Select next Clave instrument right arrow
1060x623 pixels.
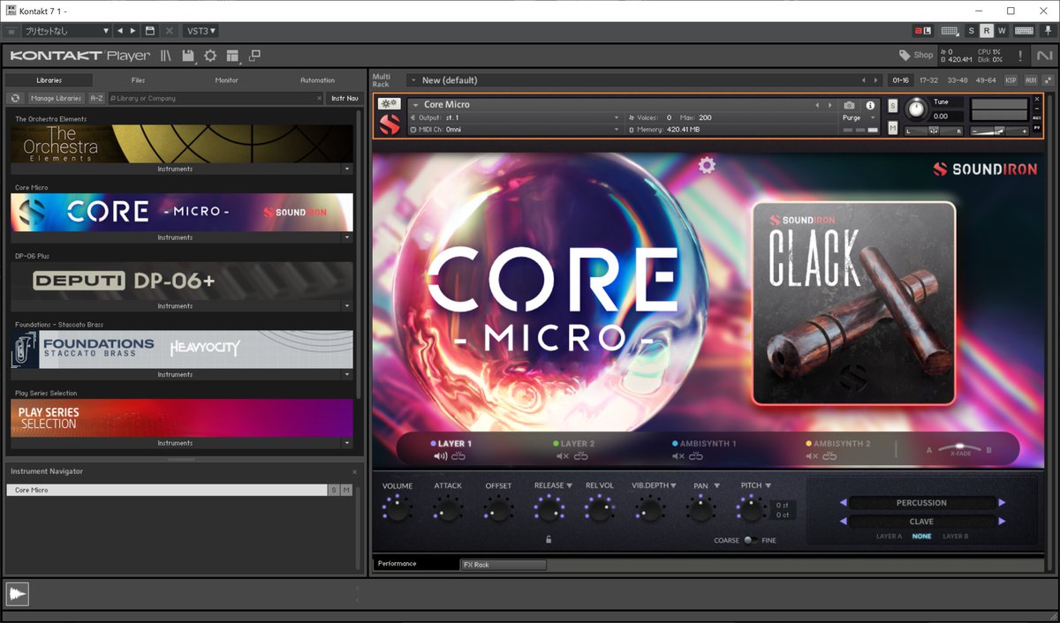(x=1002, y=522)
